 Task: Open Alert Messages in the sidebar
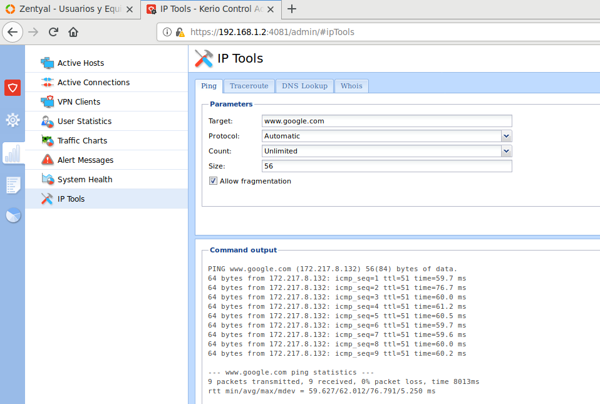point(106,160)
